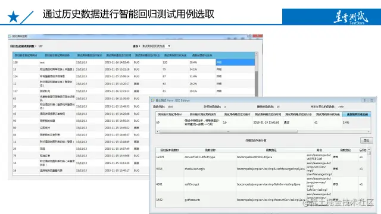Click the first column header of the back table
Viewport: 381px width, 214px height.
tap(26, 55)
